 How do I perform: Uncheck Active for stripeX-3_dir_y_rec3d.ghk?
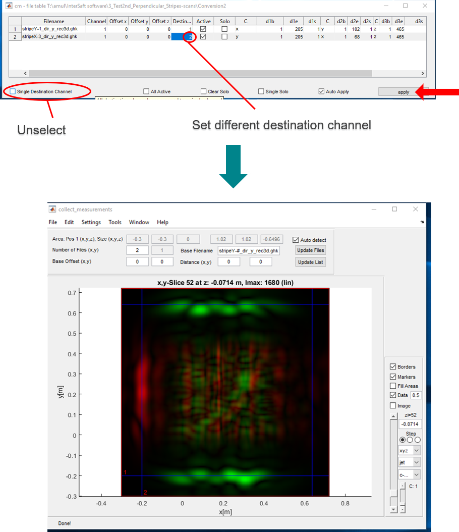click(x=203, y=37)
